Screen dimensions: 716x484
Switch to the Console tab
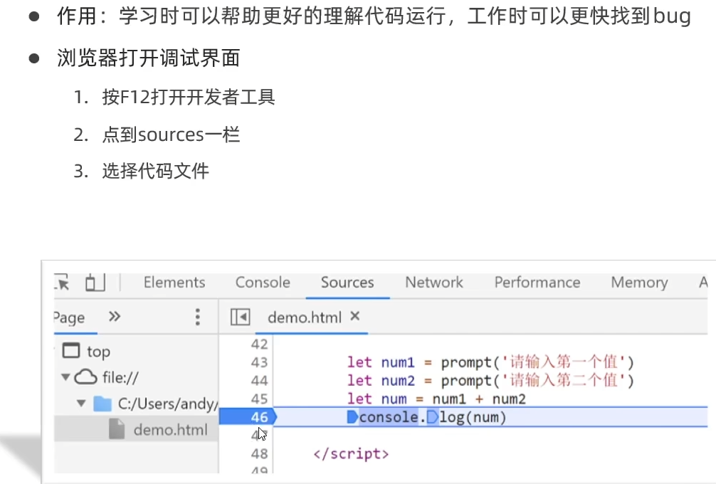tap(263, 282)
